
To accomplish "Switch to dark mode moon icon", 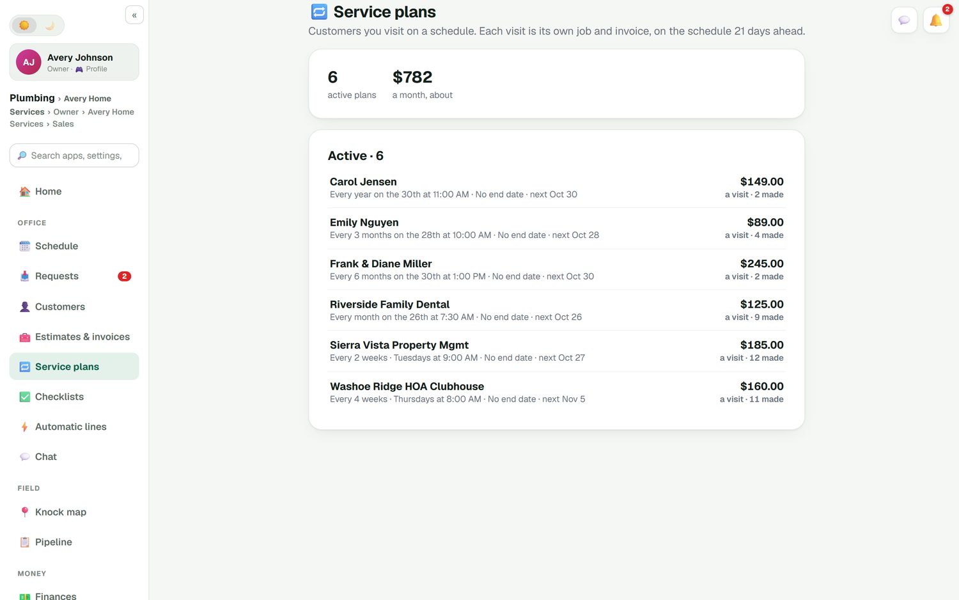I will tap(50, 26).
